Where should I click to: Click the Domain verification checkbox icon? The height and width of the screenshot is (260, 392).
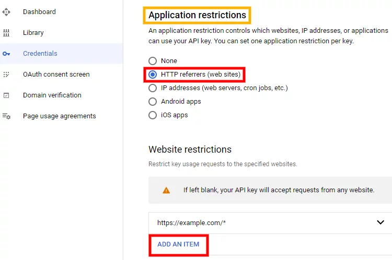coord(6,95)
